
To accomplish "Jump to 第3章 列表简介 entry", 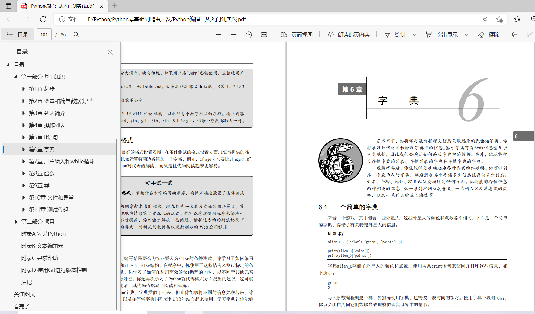I will [x=47, y=113].
